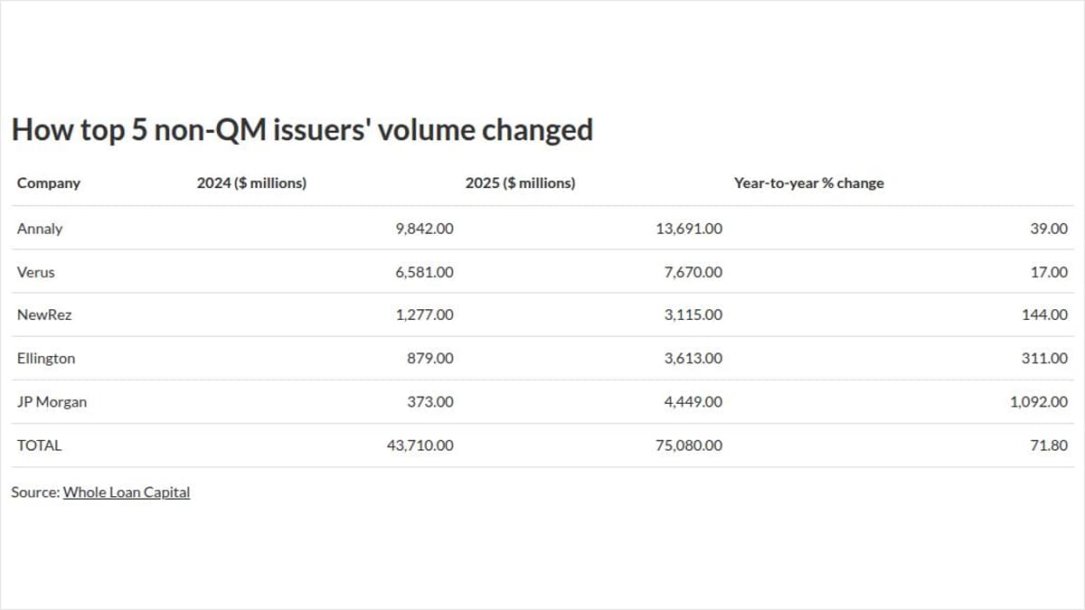Select the total percent change 71.80

tap(1049, 446)
